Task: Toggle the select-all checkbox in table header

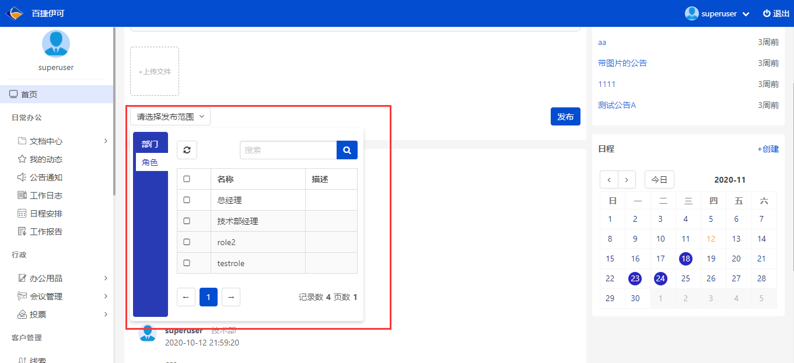Action: 187,179
